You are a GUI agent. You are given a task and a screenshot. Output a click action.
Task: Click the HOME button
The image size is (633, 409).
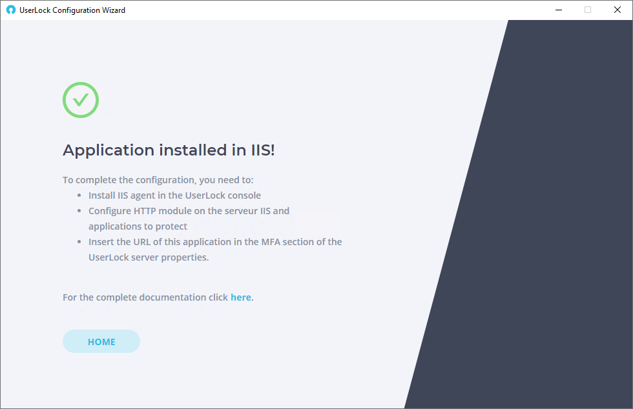tap(101, 341)
